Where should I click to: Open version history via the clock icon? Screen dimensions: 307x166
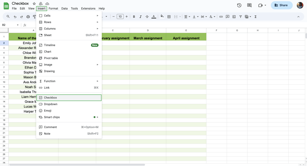point(239,5)
